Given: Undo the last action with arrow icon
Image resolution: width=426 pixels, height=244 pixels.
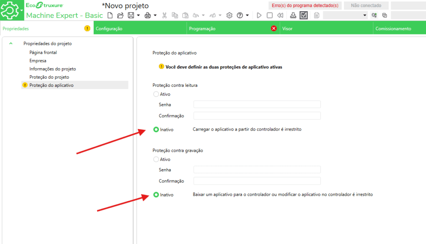Looking at the screenshot, I should point(196,15).
